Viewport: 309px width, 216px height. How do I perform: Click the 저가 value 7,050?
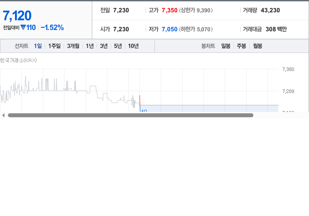(x=170, y=29)
